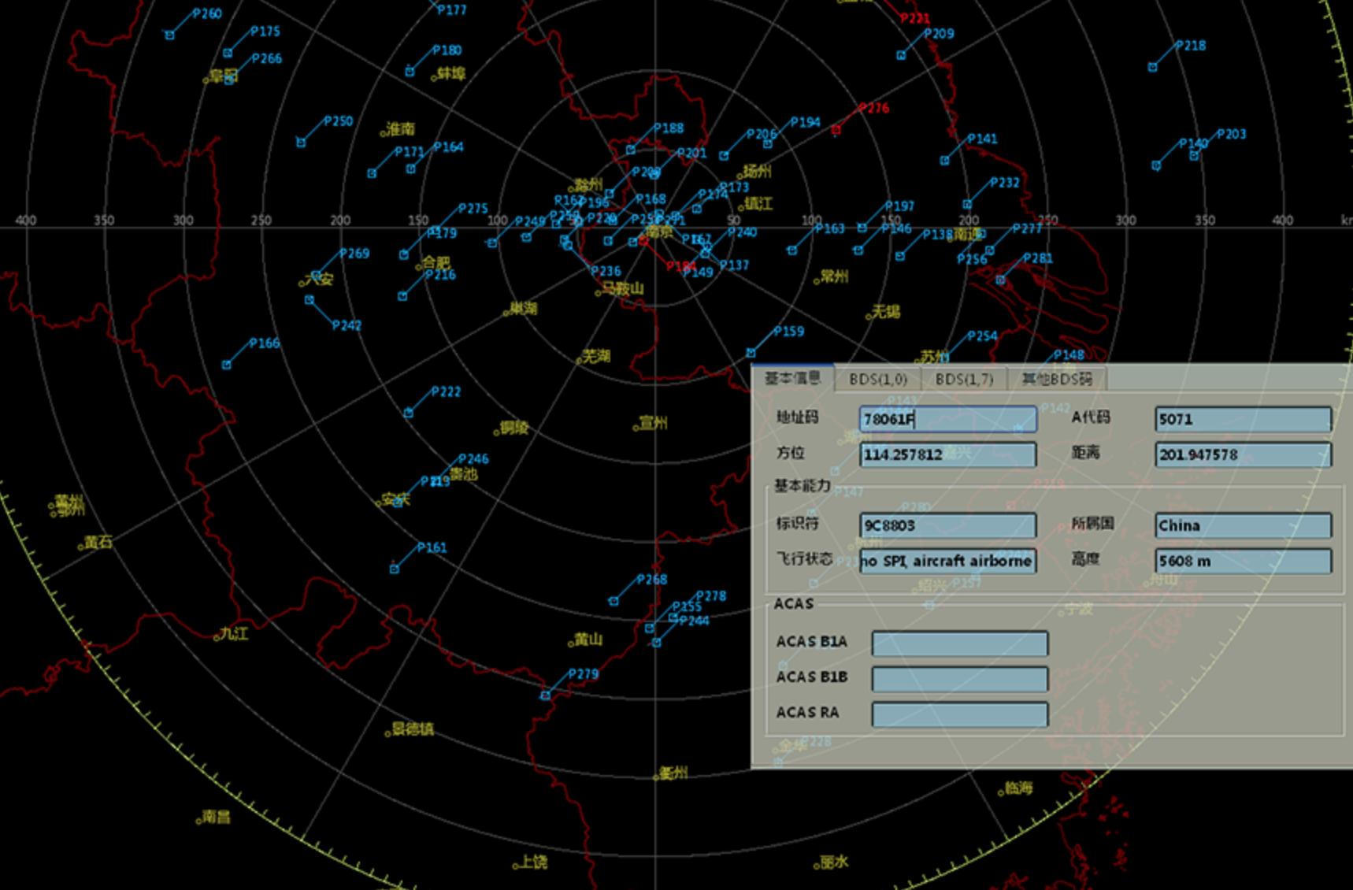Click the 所属国 field showing China
Screen dimensions: 1353x890
1243,525
